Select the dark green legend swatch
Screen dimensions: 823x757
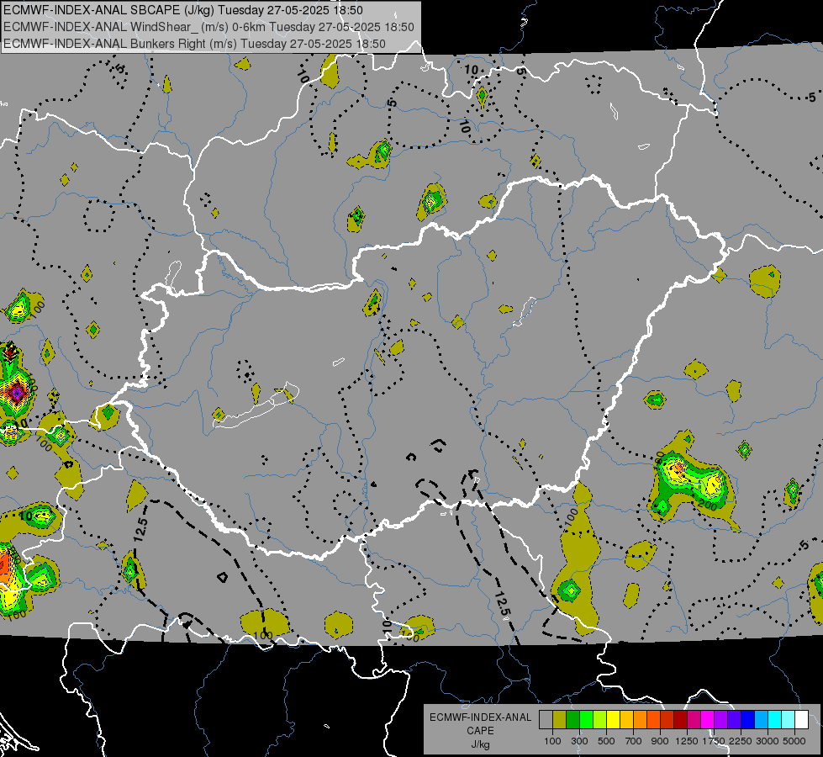(x=572, y=720)
